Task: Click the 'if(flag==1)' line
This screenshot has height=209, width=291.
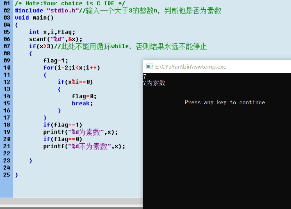Action: click(63, 125)
